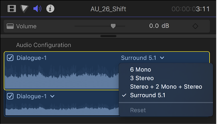Click the Volume keyframe diamond icon
This screenshot has height=124, width=217.
195,26
